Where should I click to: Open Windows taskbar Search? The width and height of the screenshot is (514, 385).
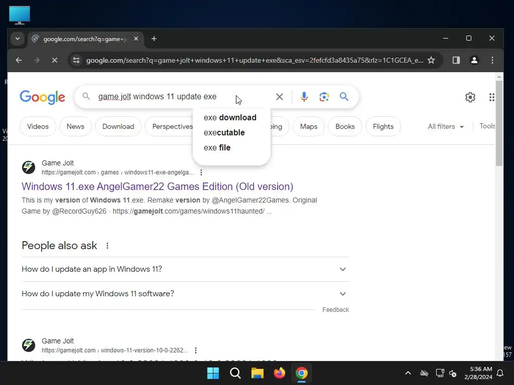click(235, 373)
